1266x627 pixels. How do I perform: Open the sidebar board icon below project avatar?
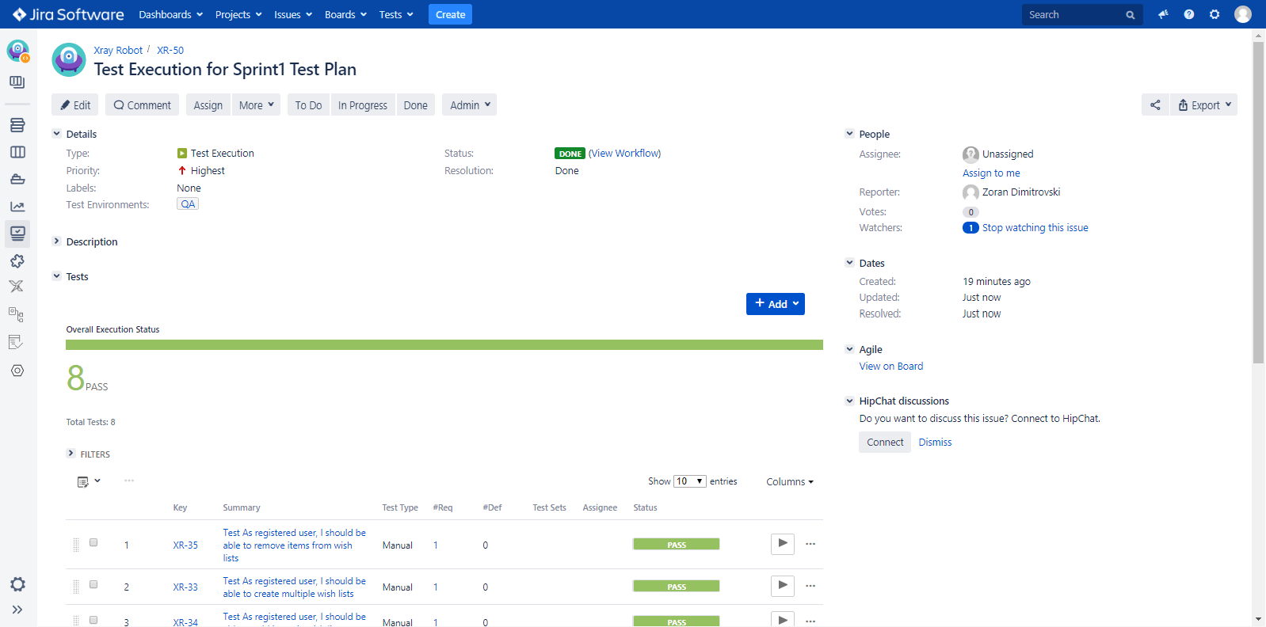click(x=17, y=82)
